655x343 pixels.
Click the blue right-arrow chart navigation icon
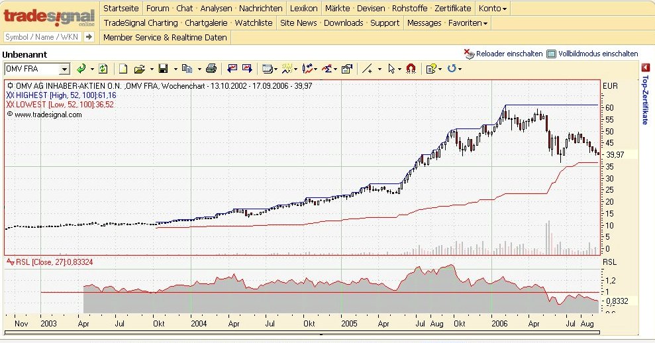[x=247, y=68]
